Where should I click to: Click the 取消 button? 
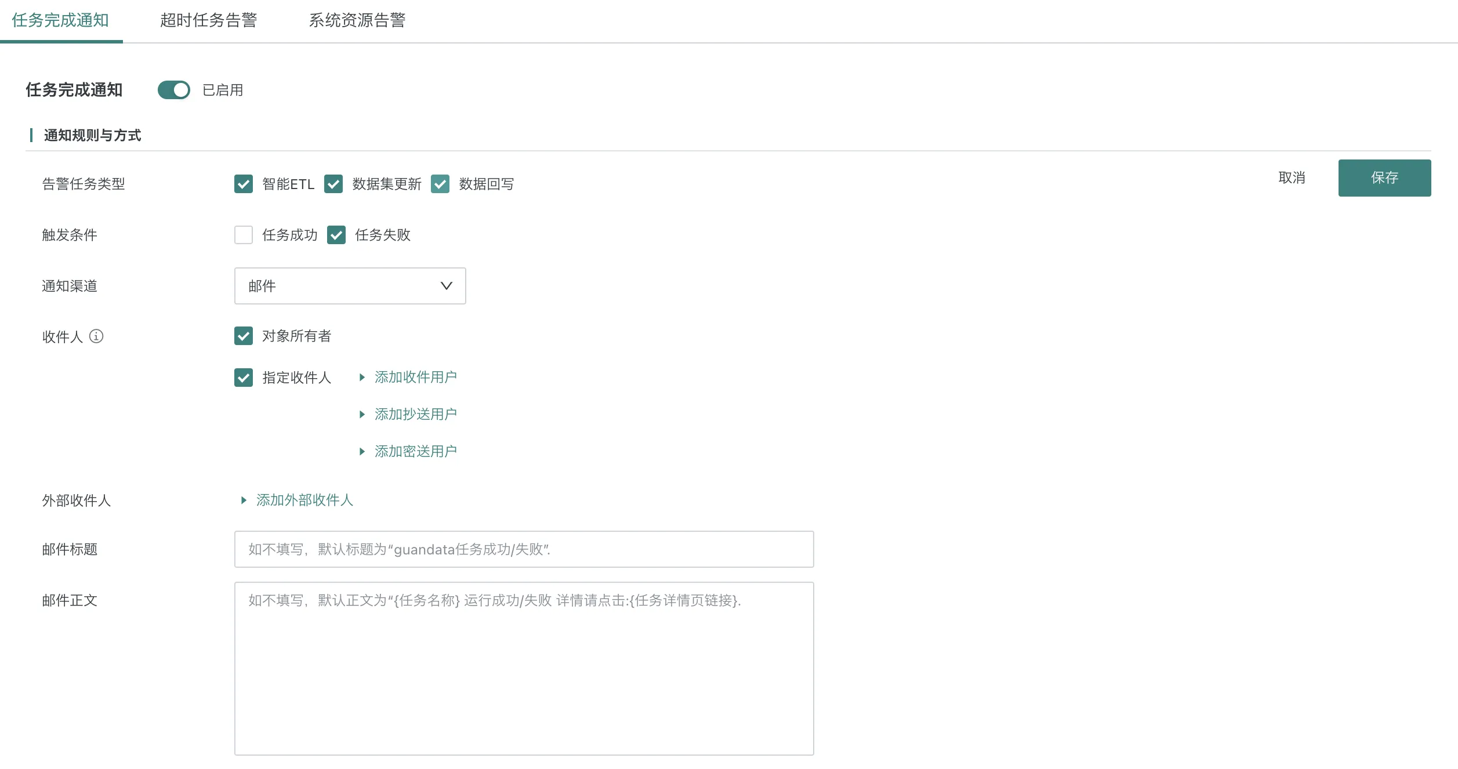click(x=1292, y=178)
